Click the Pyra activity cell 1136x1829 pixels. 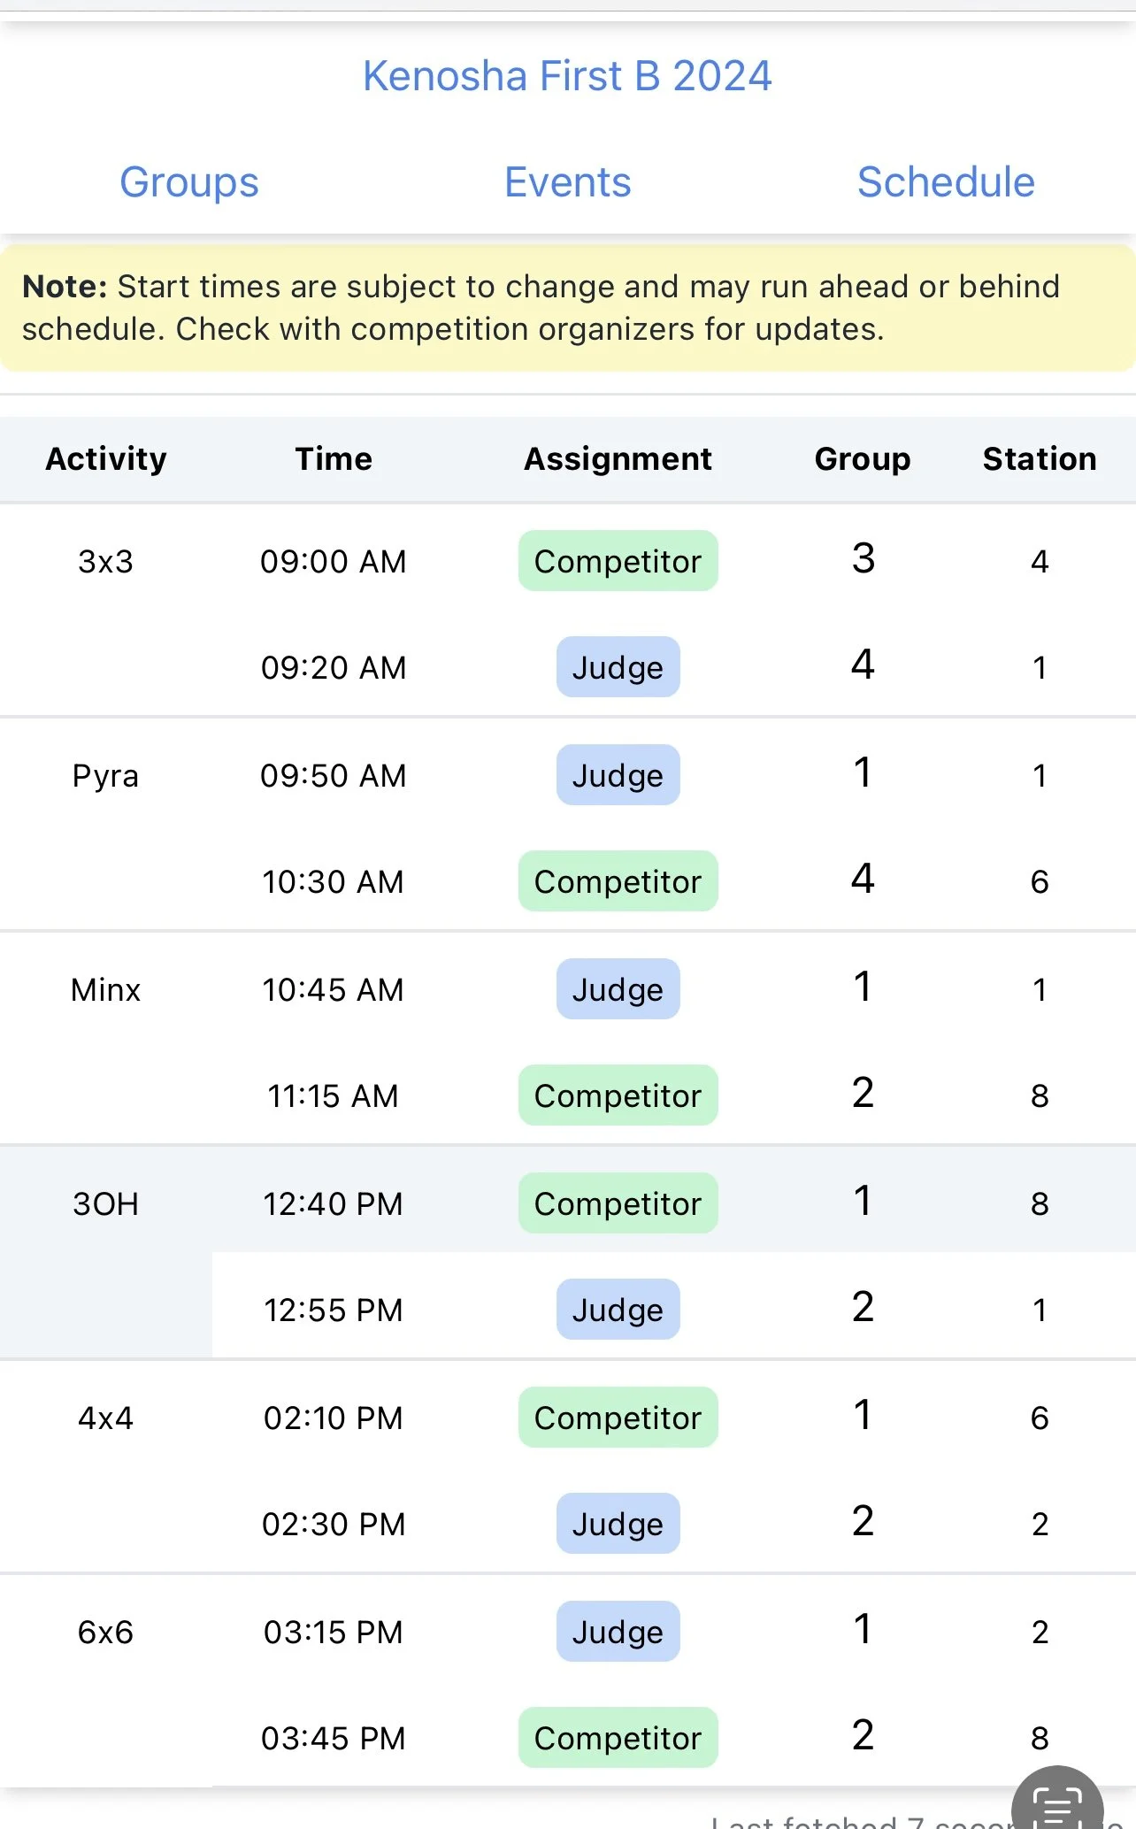point(106,775)
